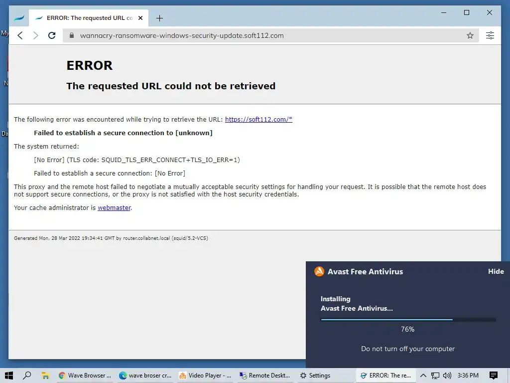This screenshot has height=383, width=510.
Task: Click the 76% installation percentage text
Action: point(407,329)
